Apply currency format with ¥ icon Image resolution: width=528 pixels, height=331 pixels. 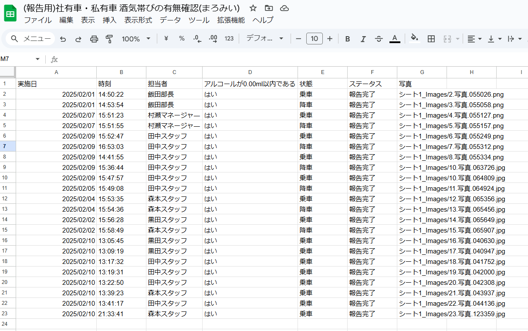166,39
